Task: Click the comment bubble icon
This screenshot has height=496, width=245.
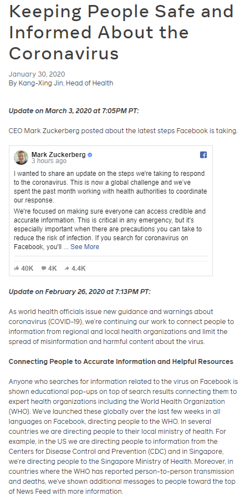Action: (44, 268)
